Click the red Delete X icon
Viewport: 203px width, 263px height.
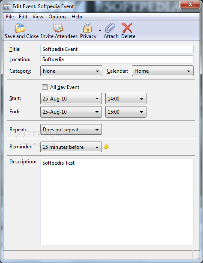point(127,28)
